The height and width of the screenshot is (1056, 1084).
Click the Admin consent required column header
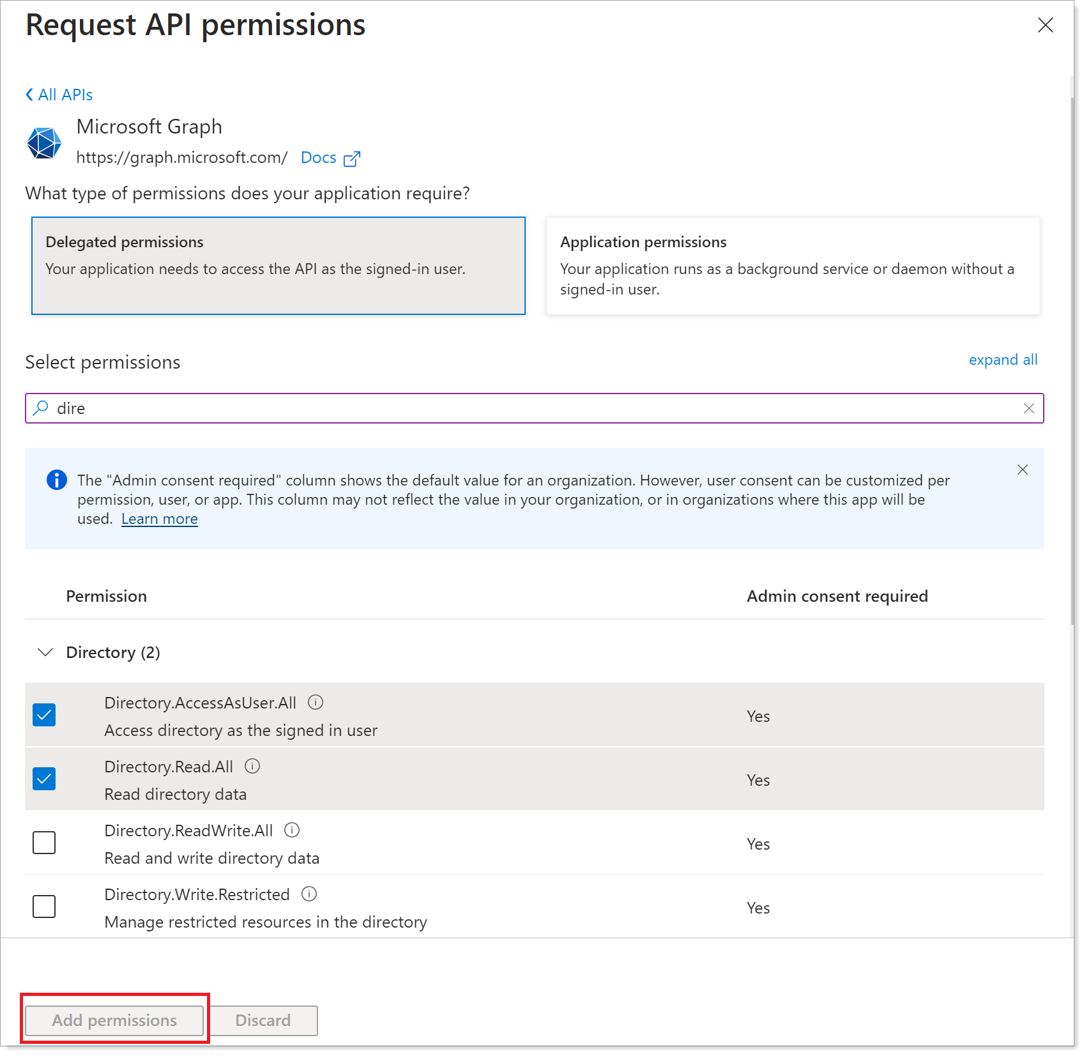pyautogui.click(x=837, y=596)
